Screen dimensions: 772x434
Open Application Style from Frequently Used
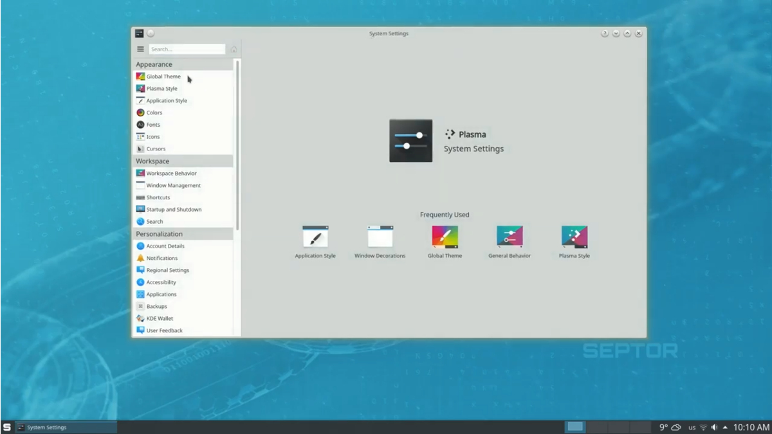tap(315, 237)
